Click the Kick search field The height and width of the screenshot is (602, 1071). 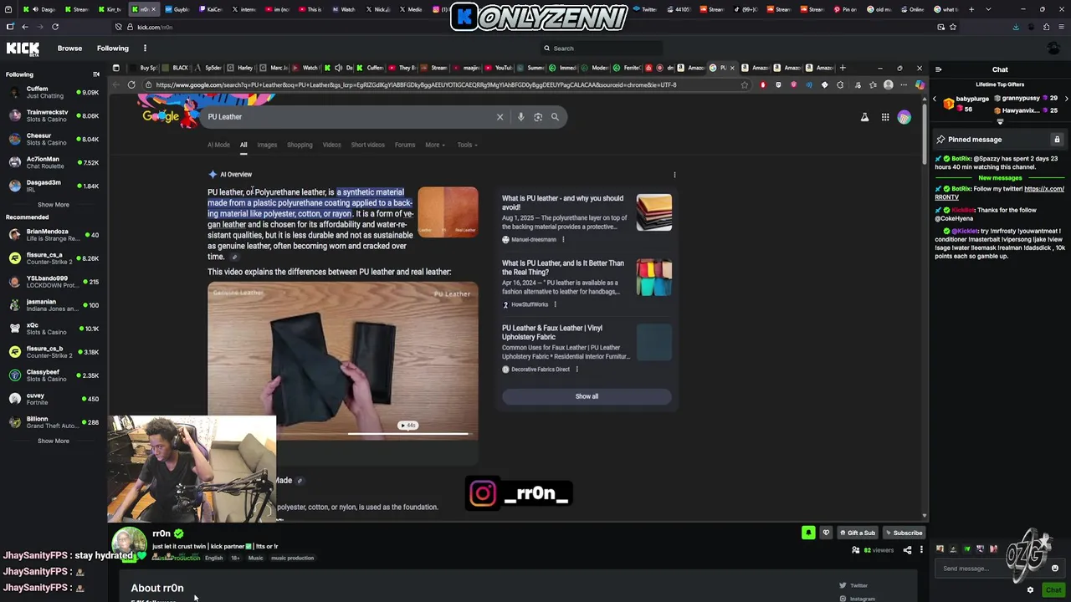point(602,48)
